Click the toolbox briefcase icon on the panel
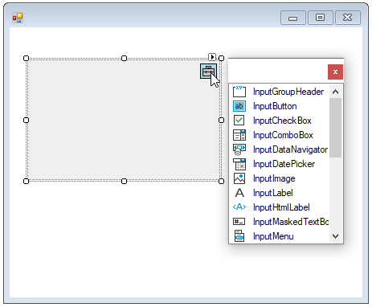This screenshot has height=307, width=372. pyautogui.click(x=208, y=72)
